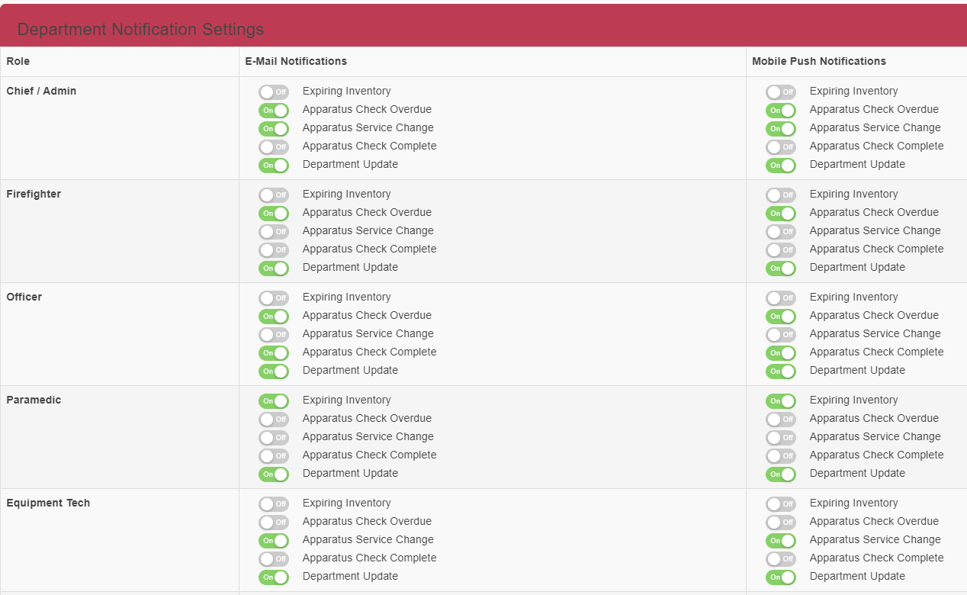Image resolution: width=967 pixels, height=595 pixels.
Task: Turn off Apparatus Service Change email for Chief / Admin
Action: click(273, 128)
